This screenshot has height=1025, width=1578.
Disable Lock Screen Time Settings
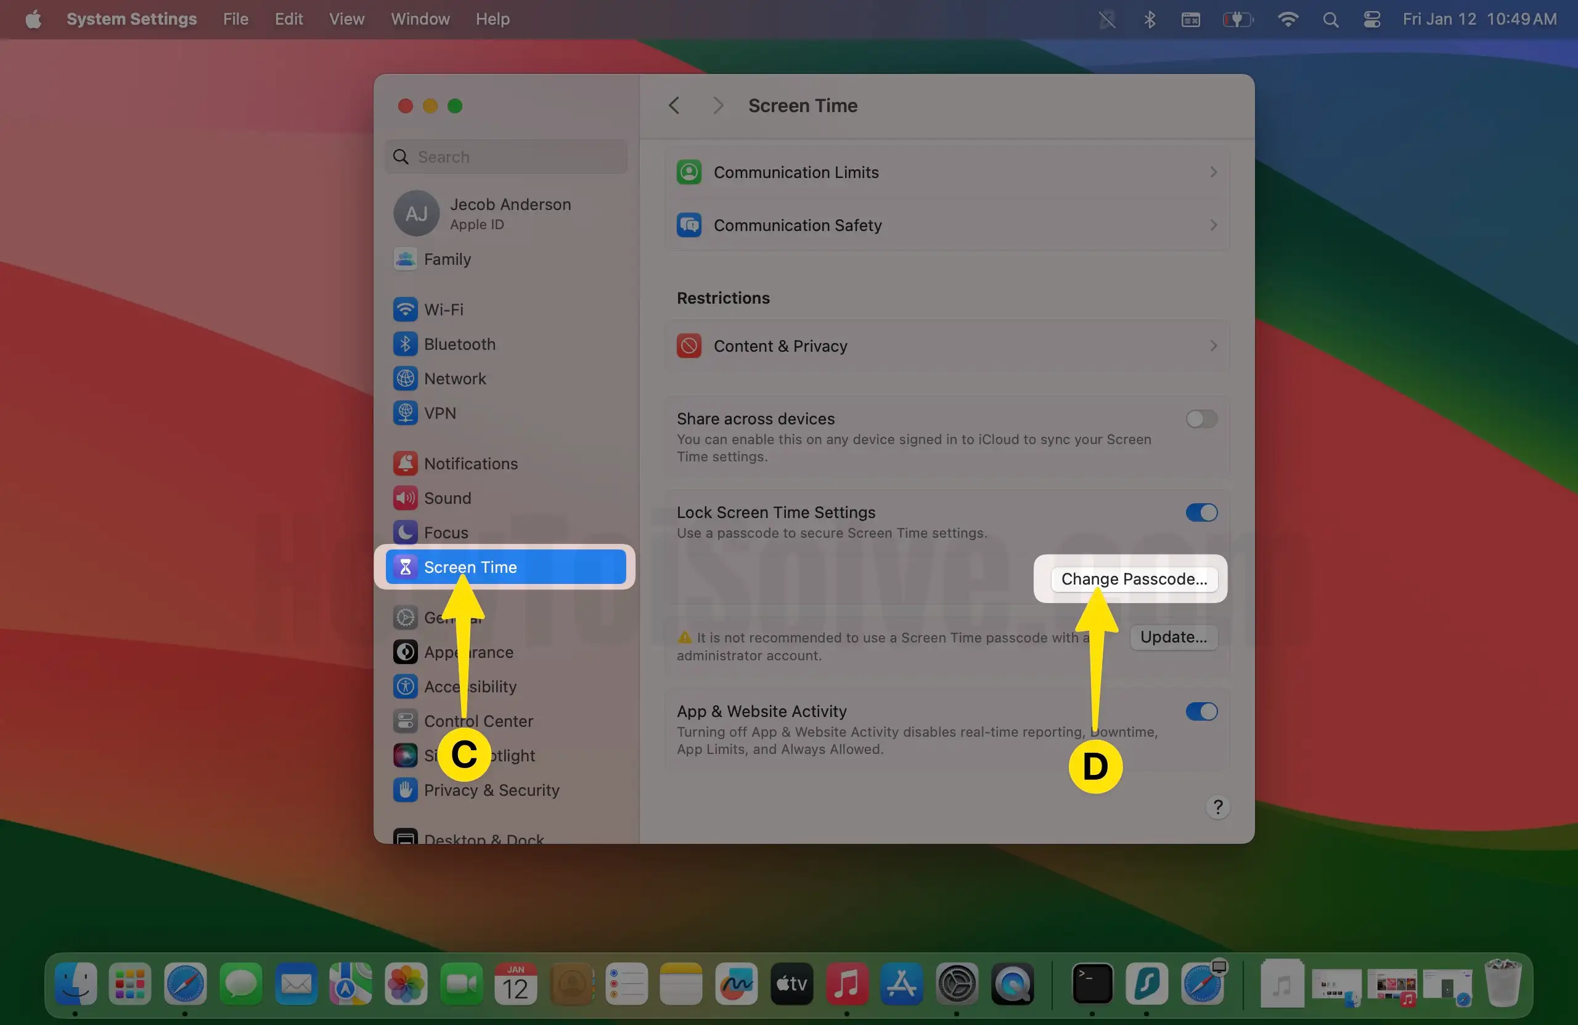1201,512
